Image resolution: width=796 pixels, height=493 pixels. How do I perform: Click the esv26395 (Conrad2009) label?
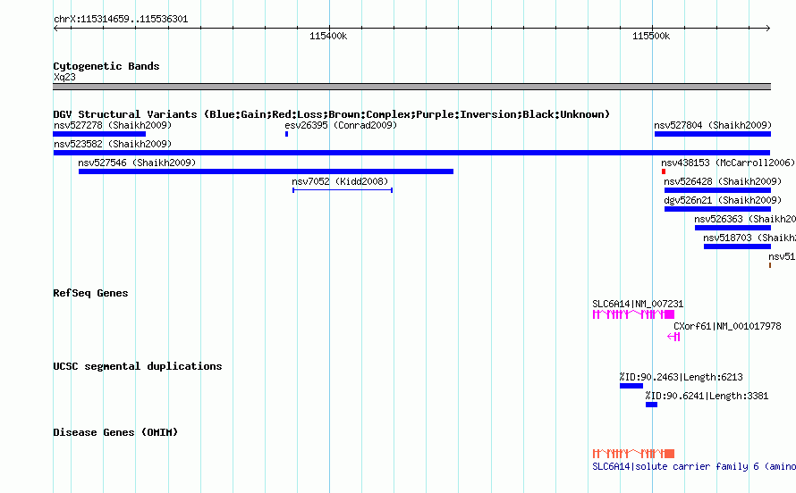(341, 125)
